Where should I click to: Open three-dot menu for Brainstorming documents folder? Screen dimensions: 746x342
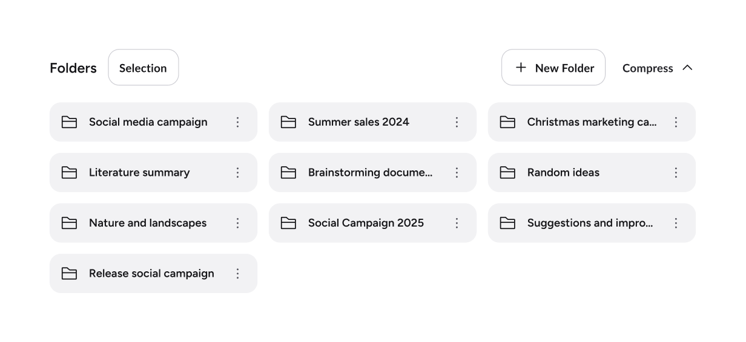(x=457, y=173)
